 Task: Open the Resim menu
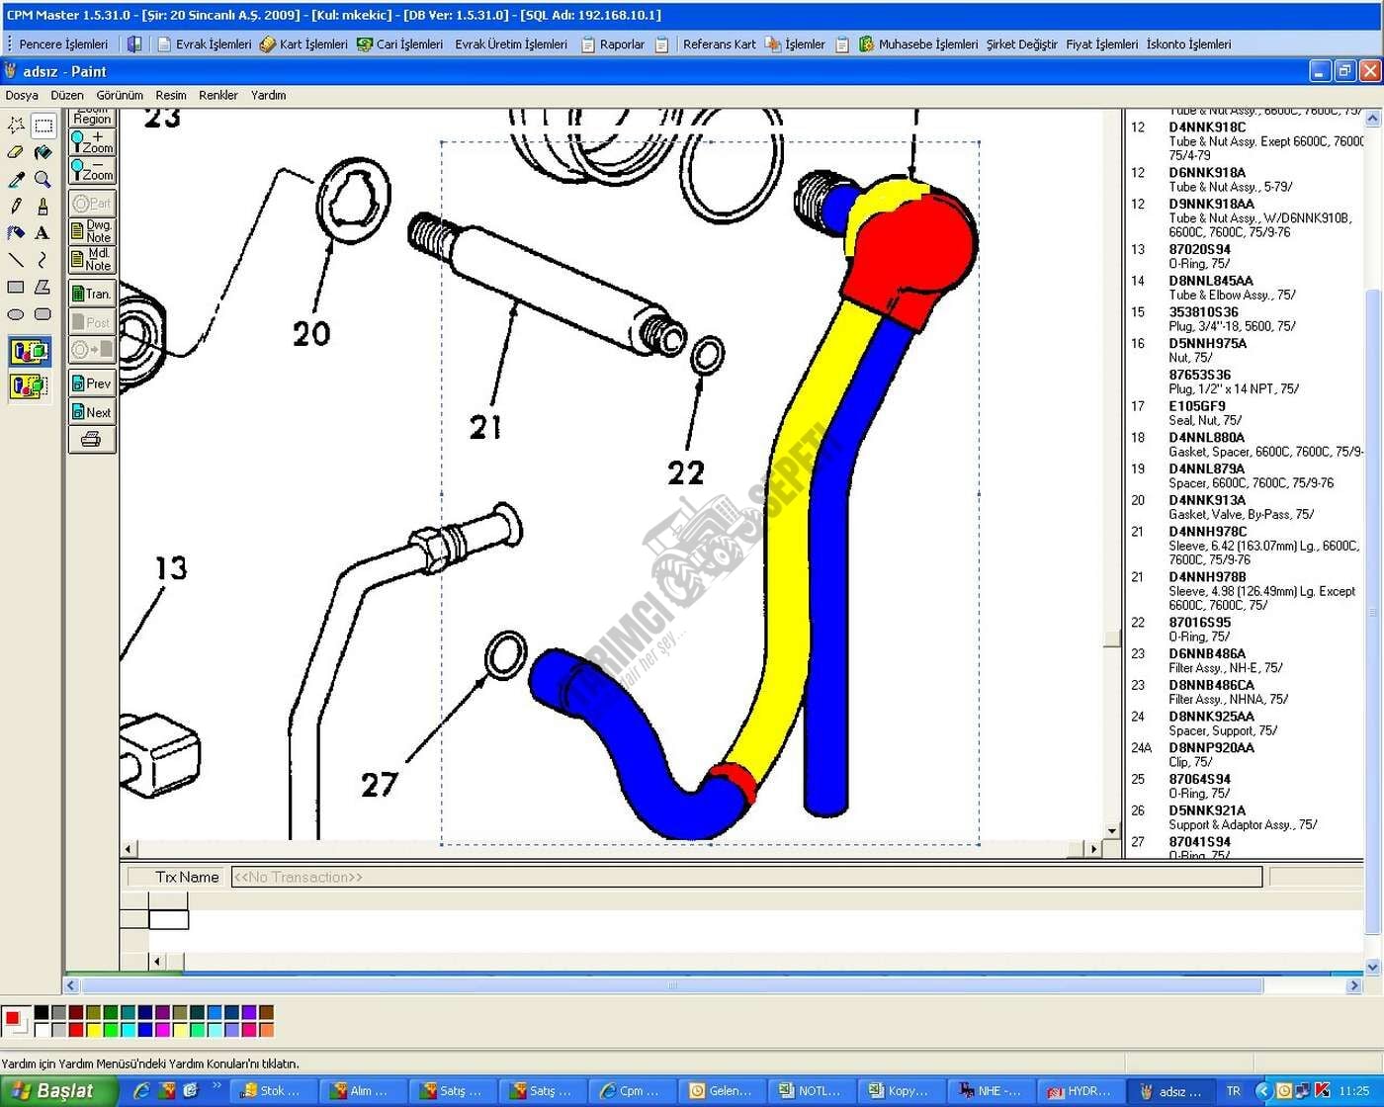pyautogui.click(x=170, y=96)
